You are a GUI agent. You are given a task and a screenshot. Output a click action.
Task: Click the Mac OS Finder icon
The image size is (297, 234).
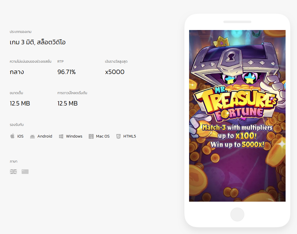click(x=91, y=136)
